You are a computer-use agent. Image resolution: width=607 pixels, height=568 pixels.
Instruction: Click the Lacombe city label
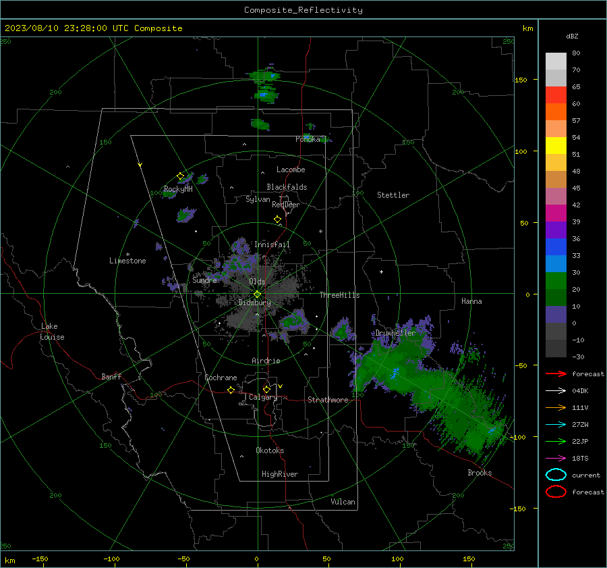coord(291,170)
